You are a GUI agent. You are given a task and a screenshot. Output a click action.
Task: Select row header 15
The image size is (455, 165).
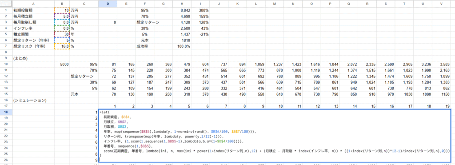pos(6,94)
